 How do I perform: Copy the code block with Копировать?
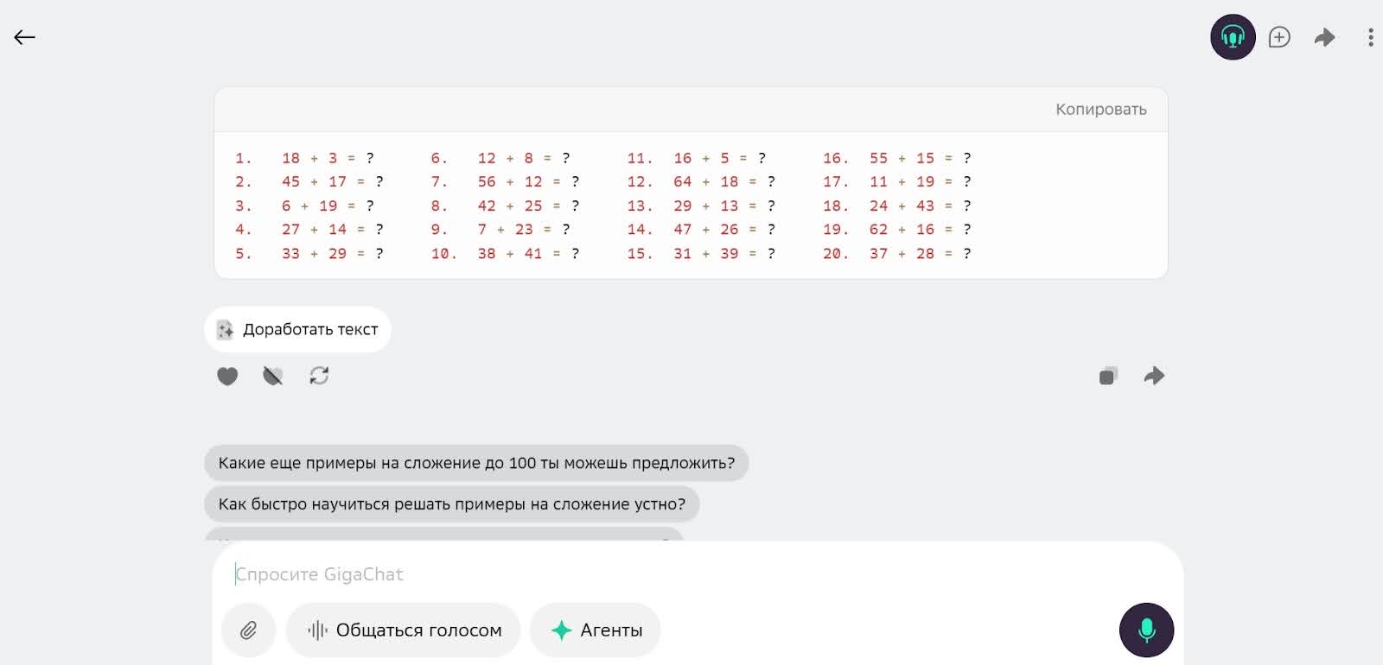point(1100,110)
